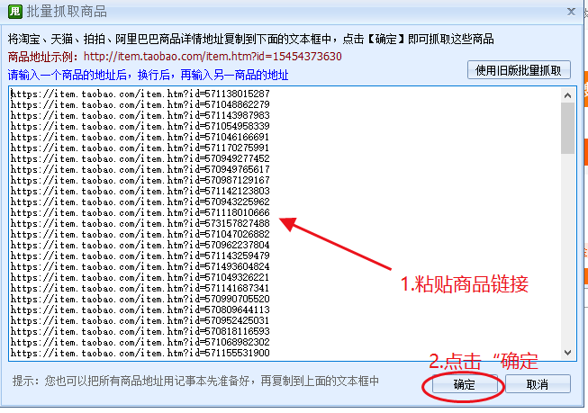Image resolution: width=588 pixels, height=413 pixels.
Task: Click the 确定 button
Action: click(465, 384)
